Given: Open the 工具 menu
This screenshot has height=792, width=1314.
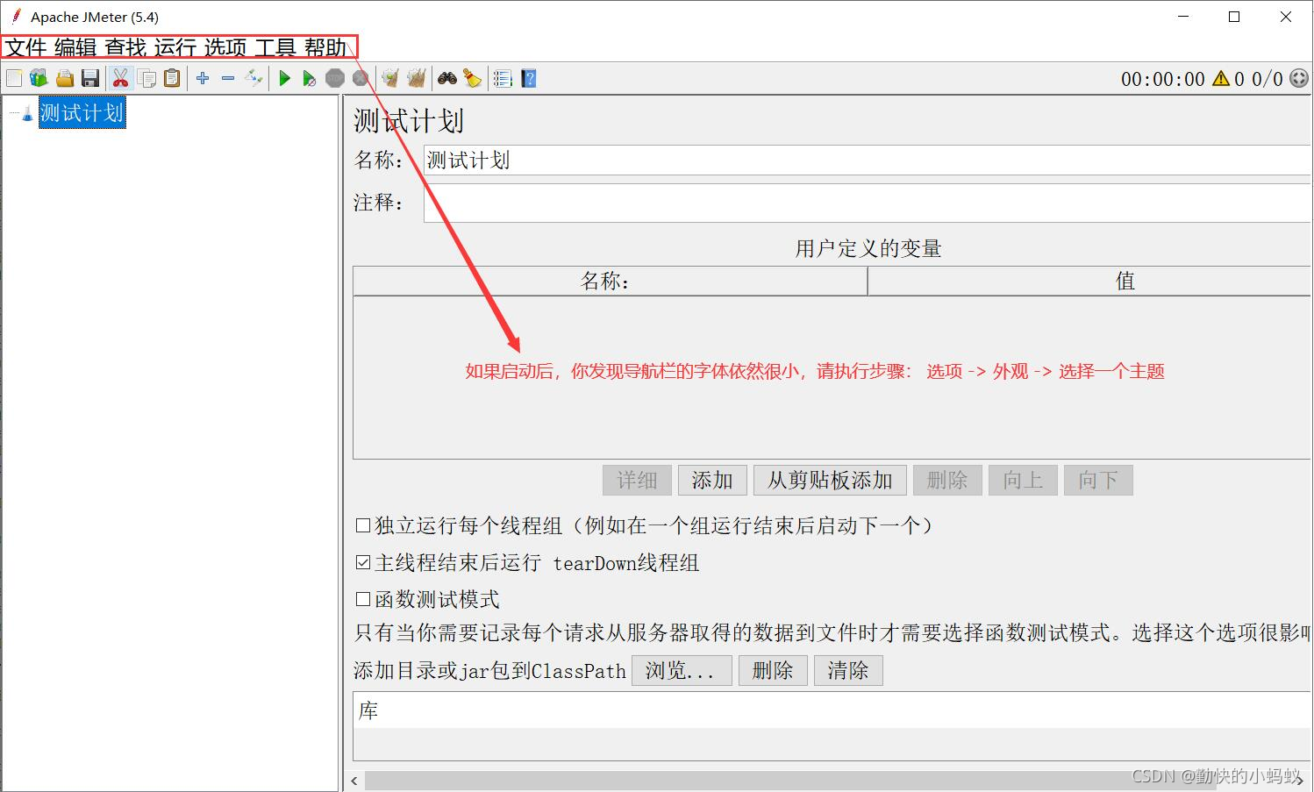Looking at the screenshot, I should [275, 47].
